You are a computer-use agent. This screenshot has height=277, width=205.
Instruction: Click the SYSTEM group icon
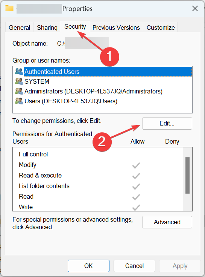[19, 81]
